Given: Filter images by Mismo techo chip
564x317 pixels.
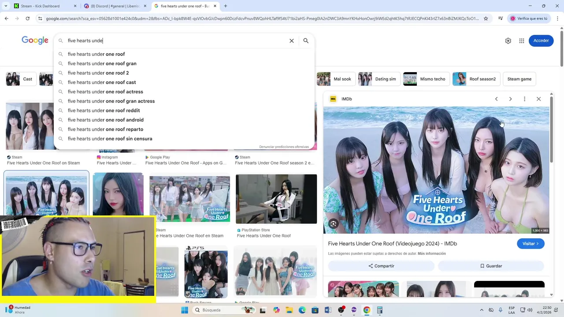Looking at the screenshot, I should click(x=426, y=79).
